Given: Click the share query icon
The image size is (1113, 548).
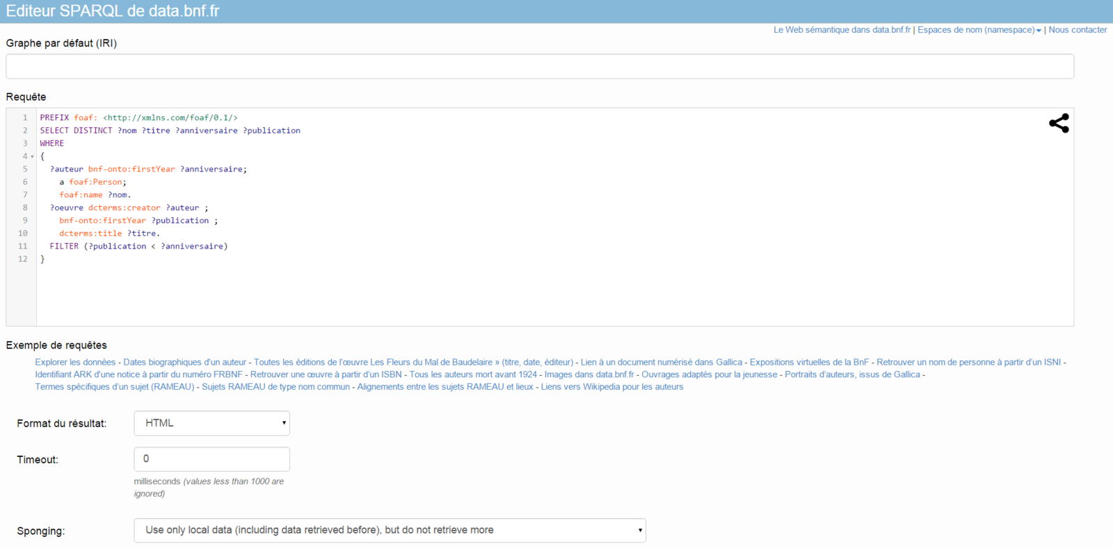Looking at the screenshot, I should pos(1059,124).
